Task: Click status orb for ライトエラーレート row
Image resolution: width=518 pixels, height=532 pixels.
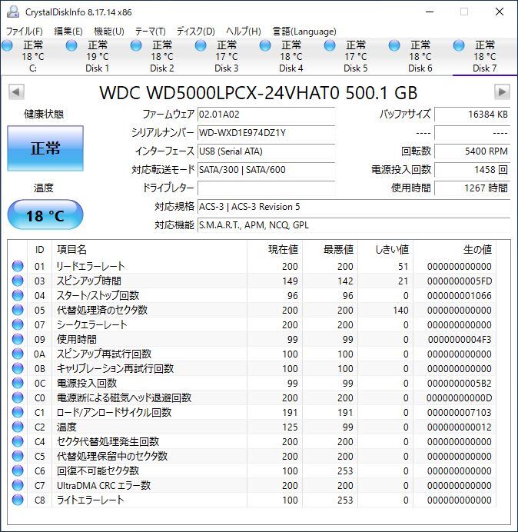Action: click(18, 500)
